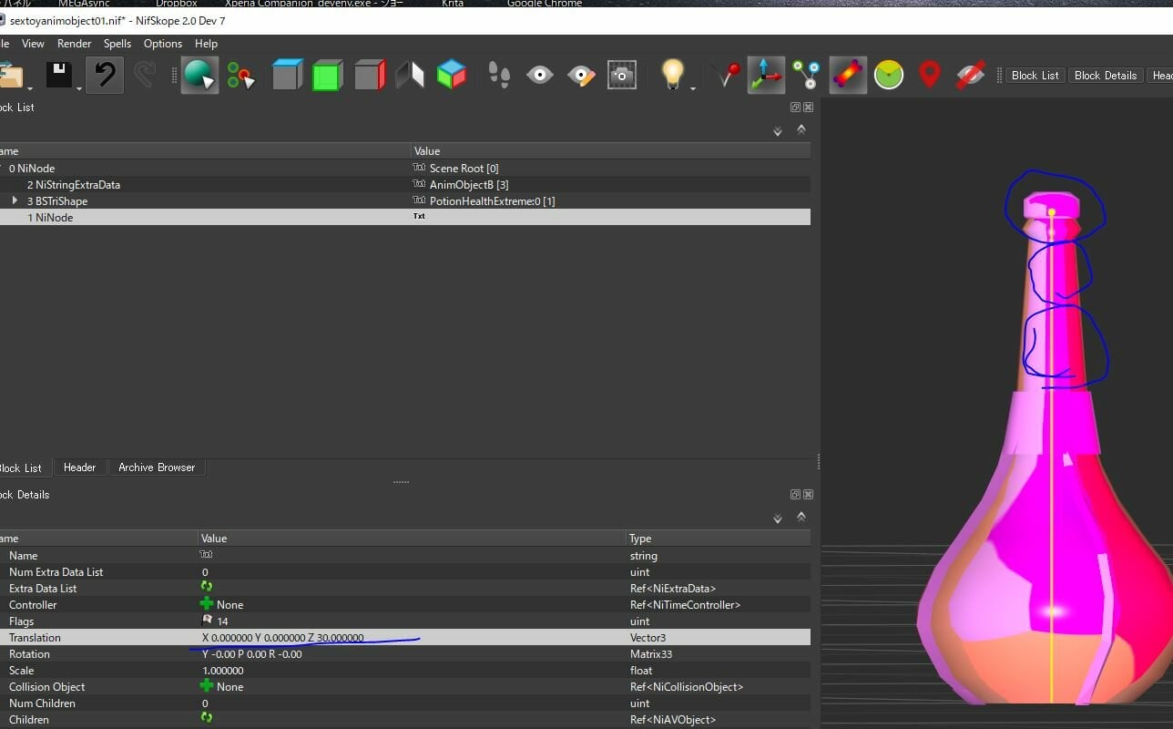Click the green circle toolbar icon

pyautogui.click(x=889, y=75)
